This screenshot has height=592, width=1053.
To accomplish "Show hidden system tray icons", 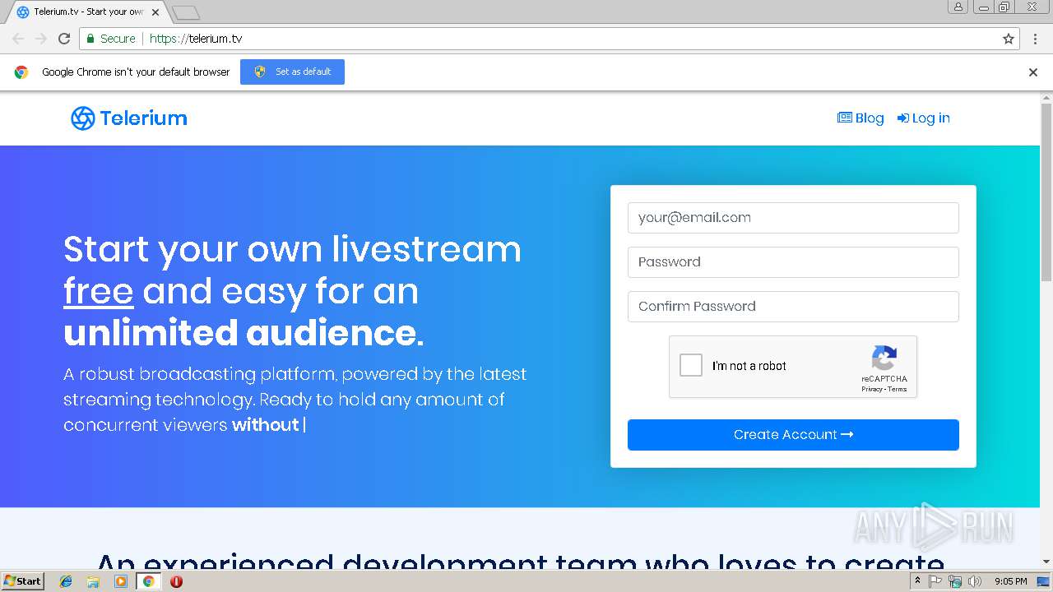I will point(917,581).
